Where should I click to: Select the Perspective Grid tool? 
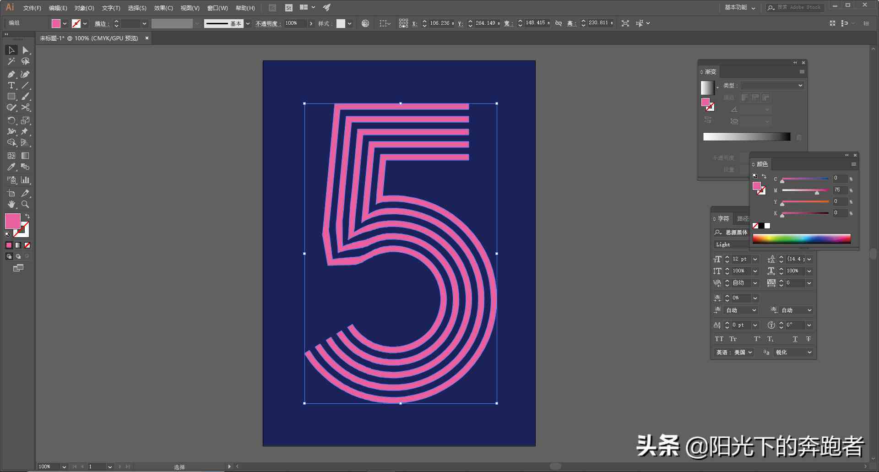coord(26,143)
